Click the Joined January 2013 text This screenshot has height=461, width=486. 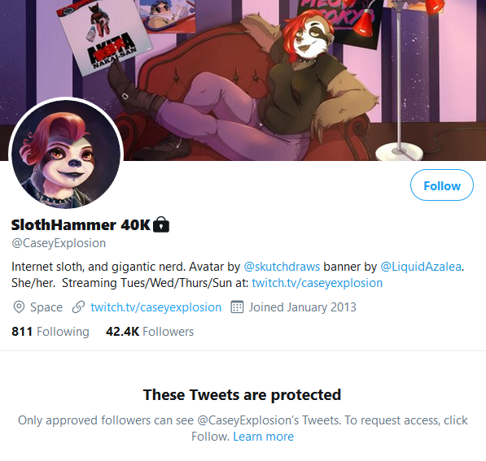coord(303,307)
